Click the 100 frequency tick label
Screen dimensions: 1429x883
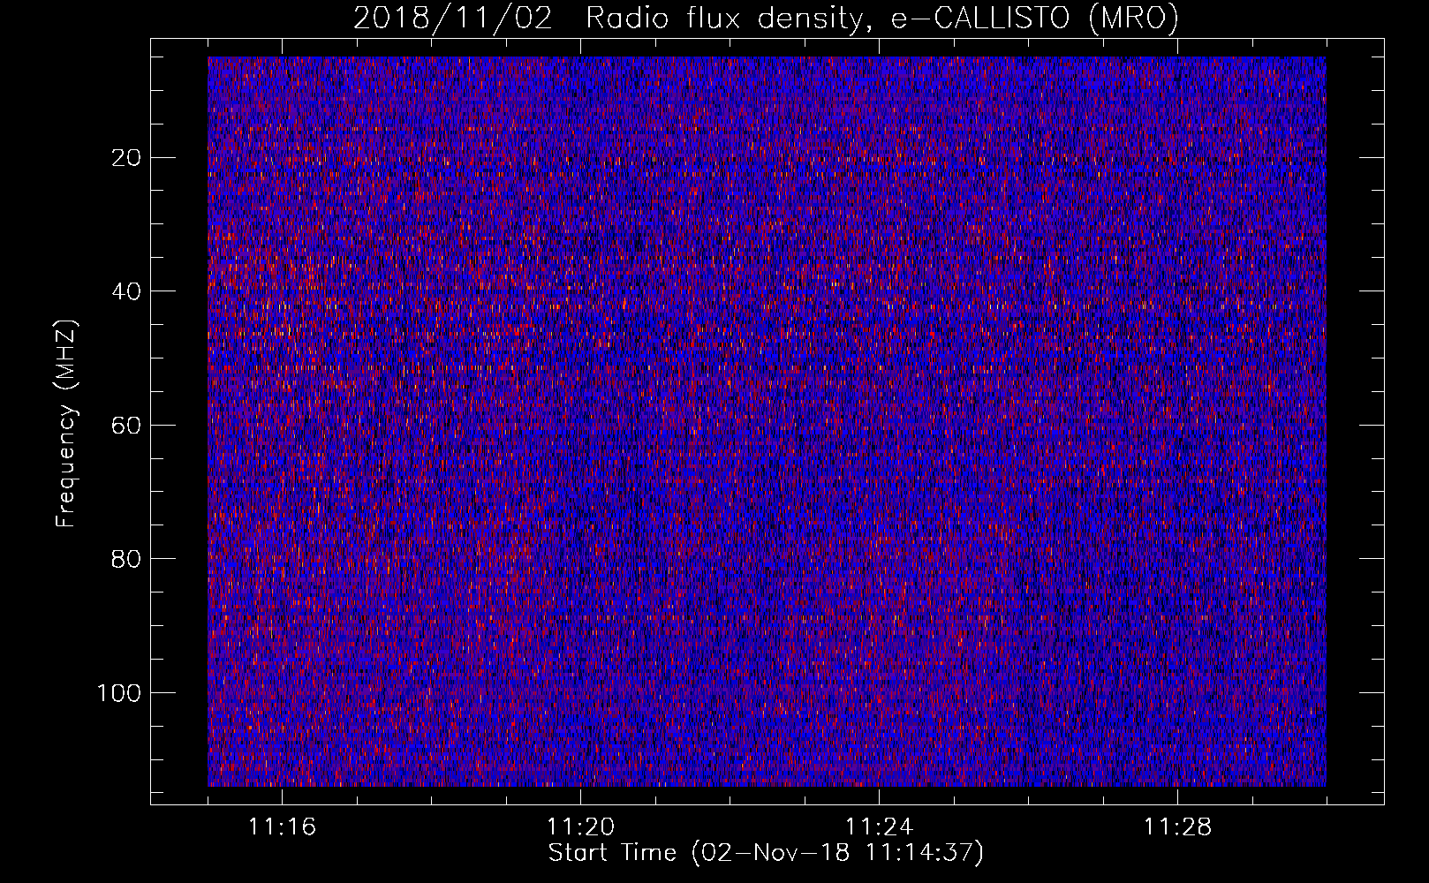[120, 693]
